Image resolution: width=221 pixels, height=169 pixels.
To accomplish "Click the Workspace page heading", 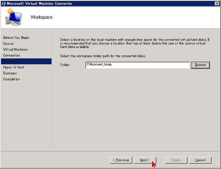I will [42, 17].
